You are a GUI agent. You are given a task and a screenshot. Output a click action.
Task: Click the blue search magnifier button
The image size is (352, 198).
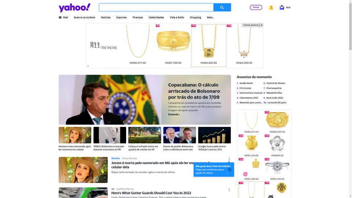[x=222, y=7]
